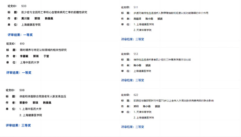Screen dimensions: 241x137
Task: Click 评审结果: 三等奖 under paper 553
Action: tap(133, 80)
